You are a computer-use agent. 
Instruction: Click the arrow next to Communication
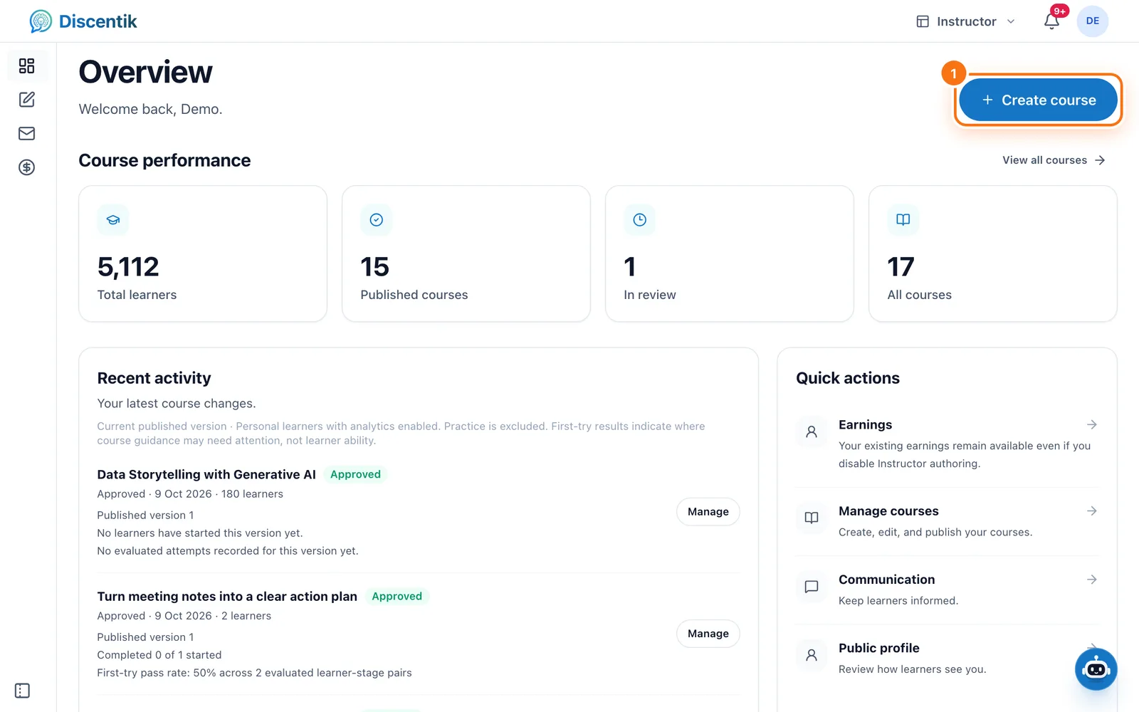coord(1092,580)
